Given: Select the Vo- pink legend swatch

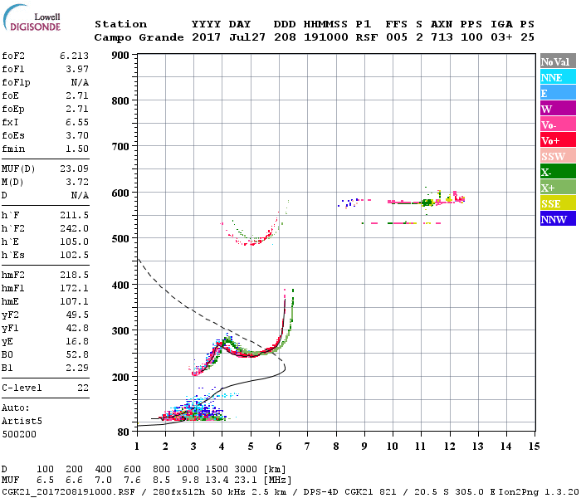Looking at the screenshot, I should 558,124.
